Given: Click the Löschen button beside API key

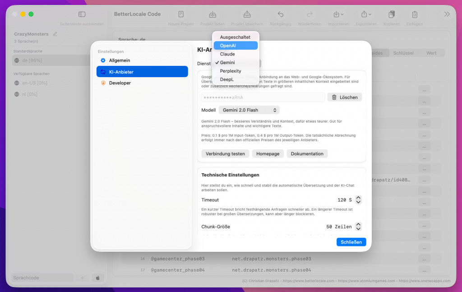Looking at the screenshot, I should point(345,97).
